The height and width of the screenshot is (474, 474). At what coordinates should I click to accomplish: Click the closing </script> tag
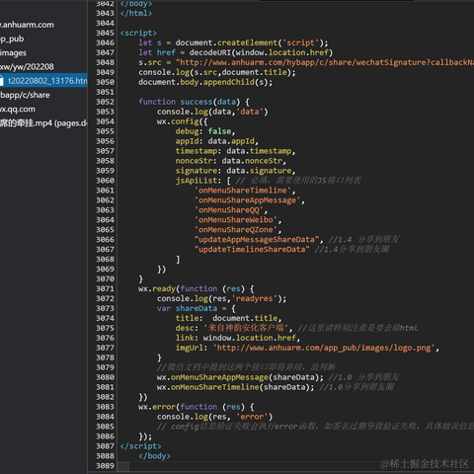[x=140, y=446]
